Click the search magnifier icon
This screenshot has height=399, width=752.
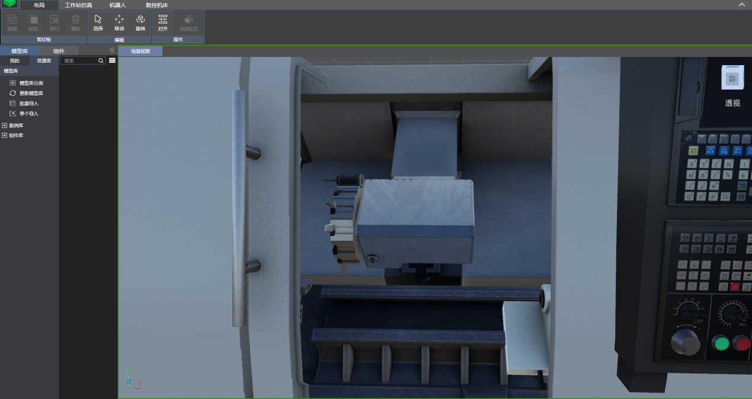pyautogui.click(x=101, y=60)
